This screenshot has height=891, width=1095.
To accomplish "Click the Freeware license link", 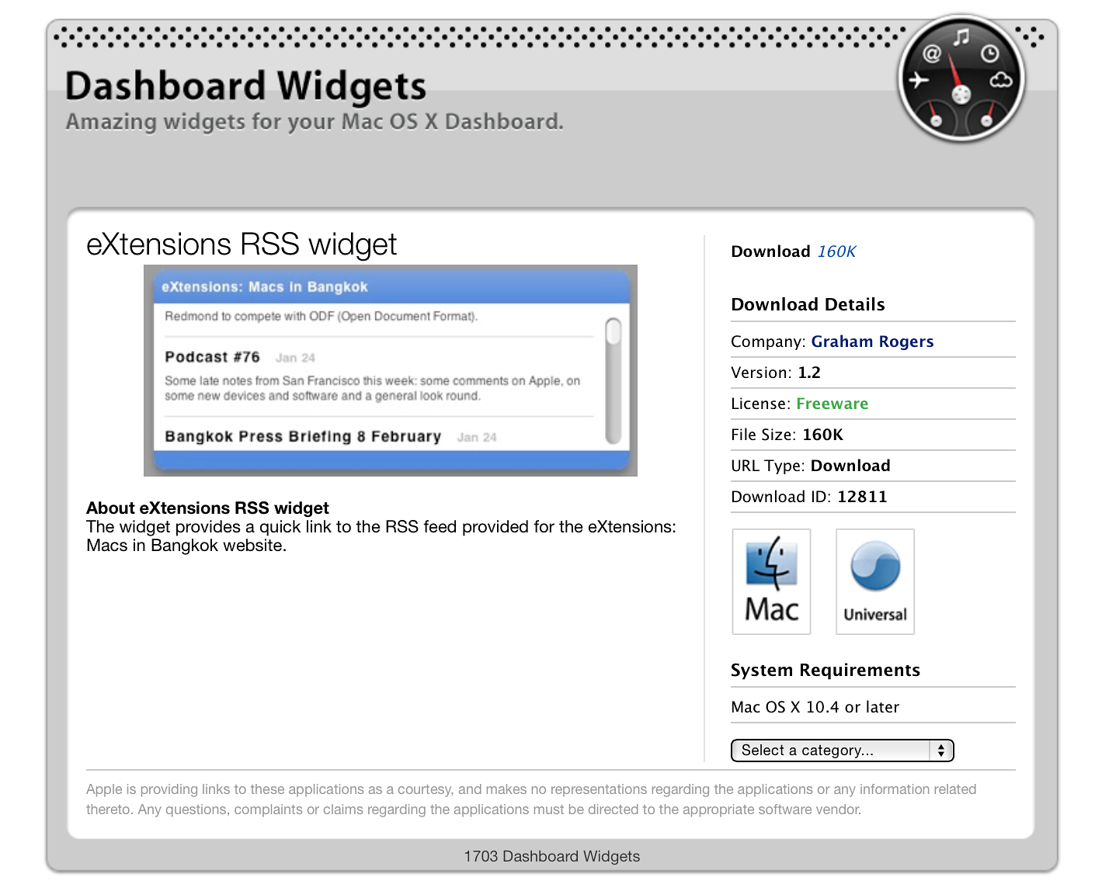I will point(832,404).
